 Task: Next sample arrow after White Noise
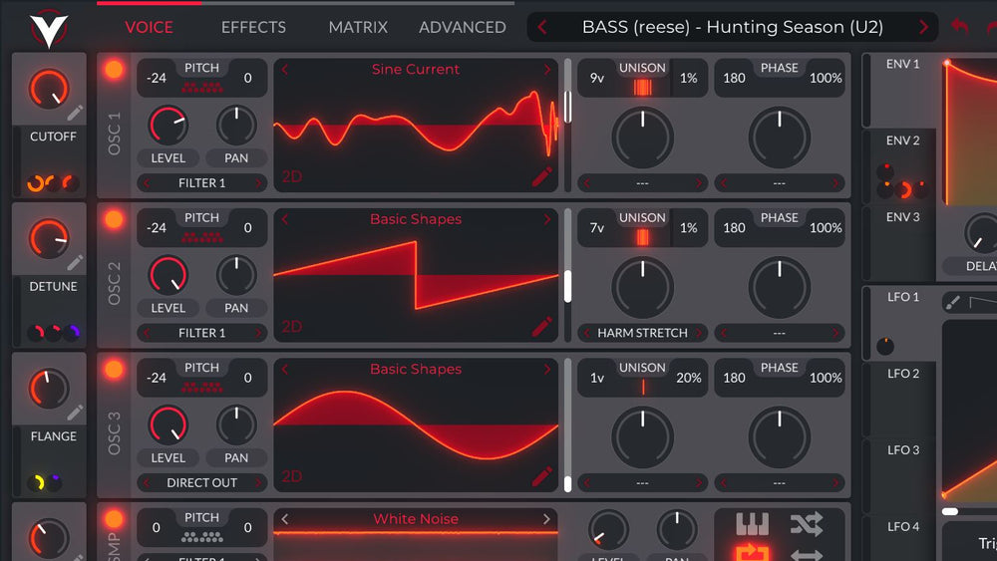[546, 519]
